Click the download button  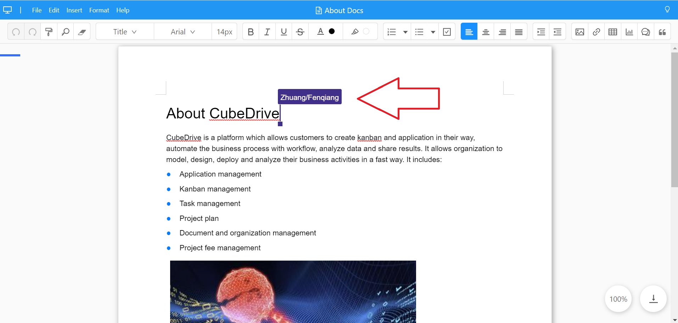point(654,299)
